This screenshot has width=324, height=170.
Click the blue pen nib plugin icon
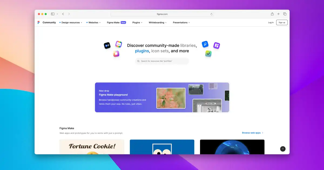click(205, 44)
